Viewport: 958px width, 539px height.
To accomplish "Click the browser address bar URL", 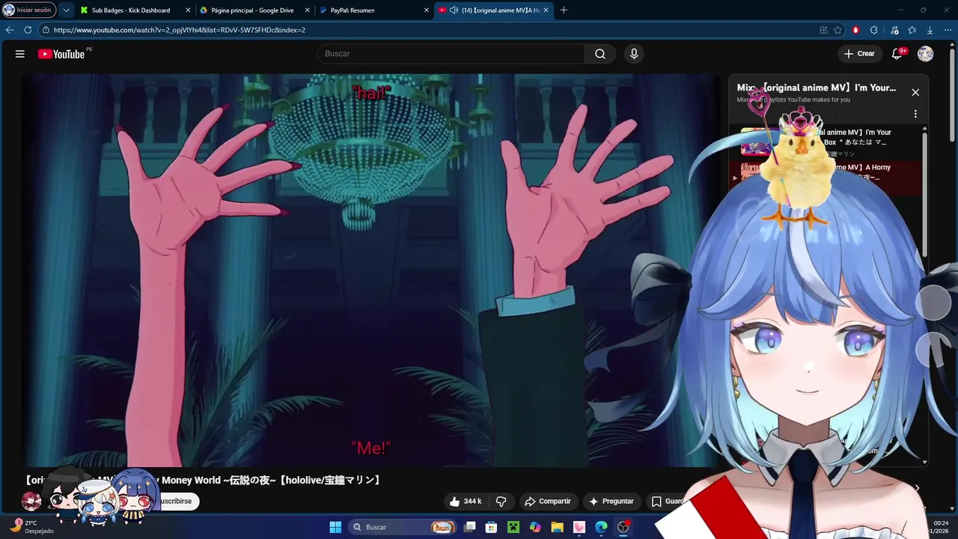I will 180,30.
